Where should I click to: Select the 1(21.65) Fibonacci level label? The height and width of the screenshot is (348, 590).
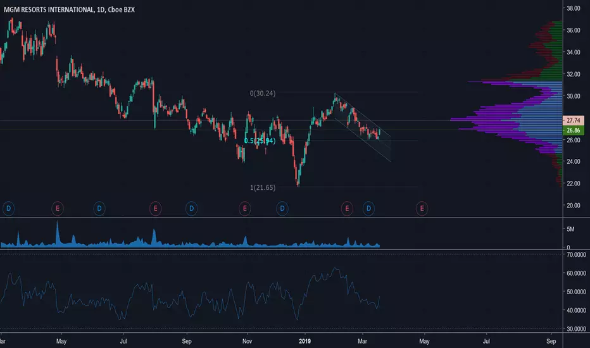[263, 187]
